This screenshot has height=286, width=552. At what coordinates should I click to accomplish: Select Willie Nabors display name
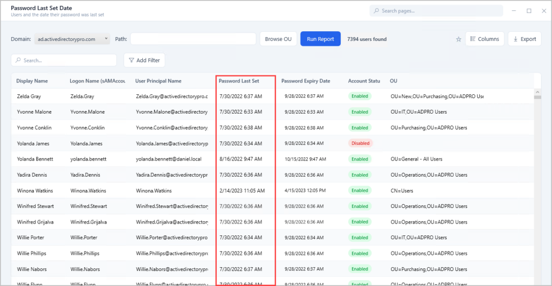coord(32,269)
